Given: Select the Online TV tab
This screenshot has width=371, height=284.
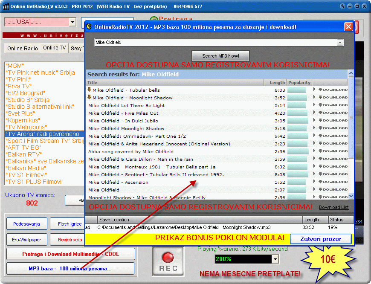Looking at the screenshot, I should click(54, 48).
